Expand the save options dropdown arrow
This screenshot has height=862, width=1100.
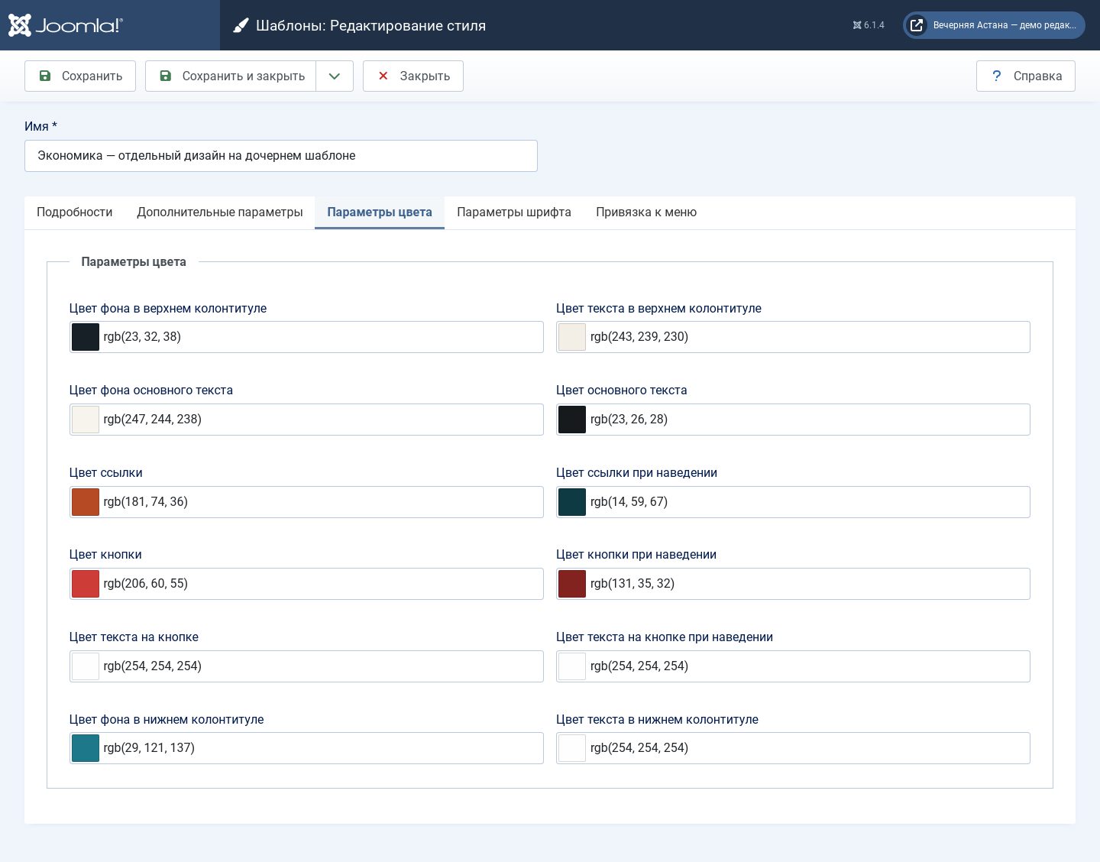point(335,76)
